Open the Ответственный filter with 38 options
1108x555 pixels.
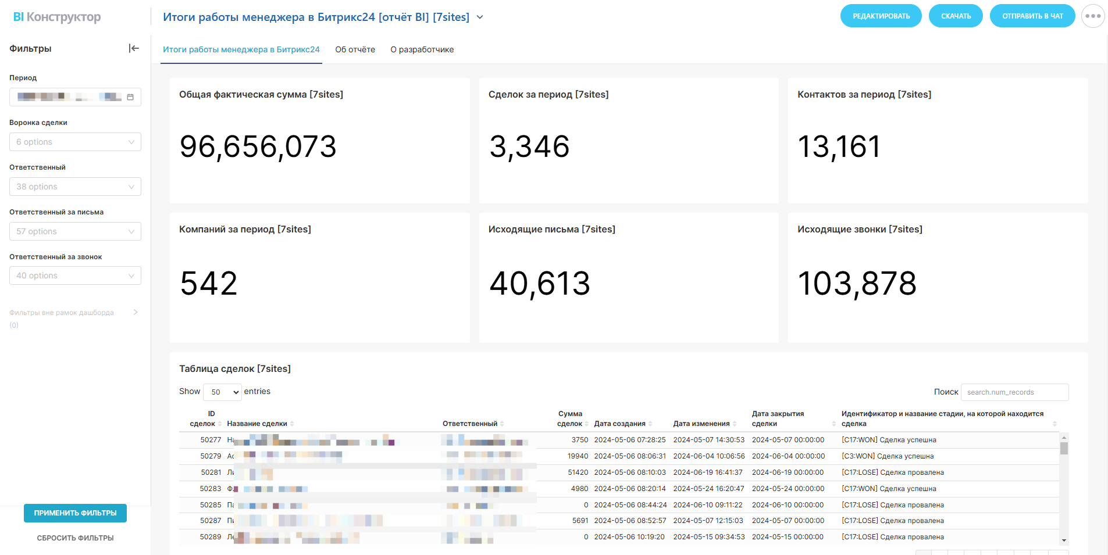(x=75, y=187)
